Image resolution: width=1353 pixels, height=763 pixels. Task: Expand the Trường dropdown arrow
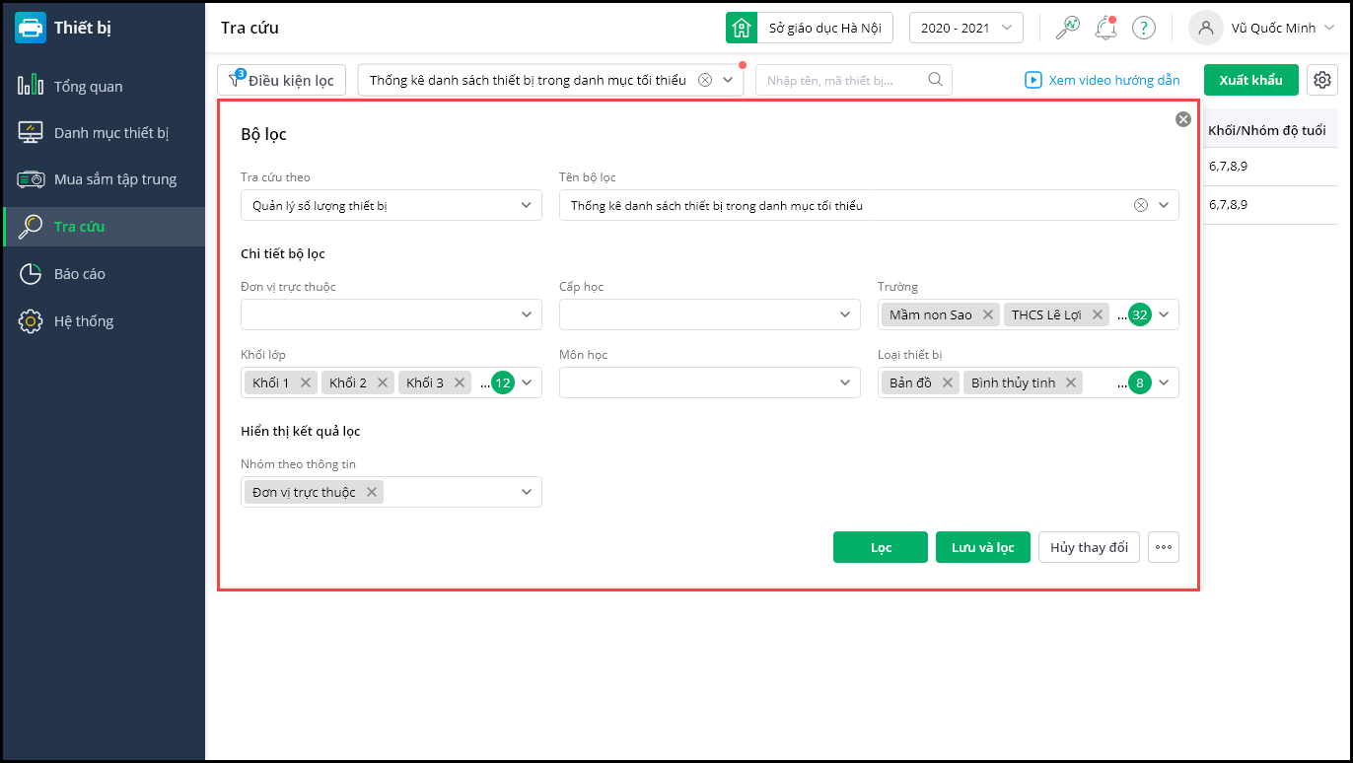pos(1164,315)
